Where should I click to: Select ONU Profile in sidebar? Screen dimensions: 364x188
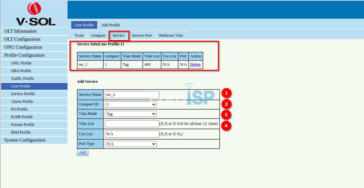coord(34,63)
